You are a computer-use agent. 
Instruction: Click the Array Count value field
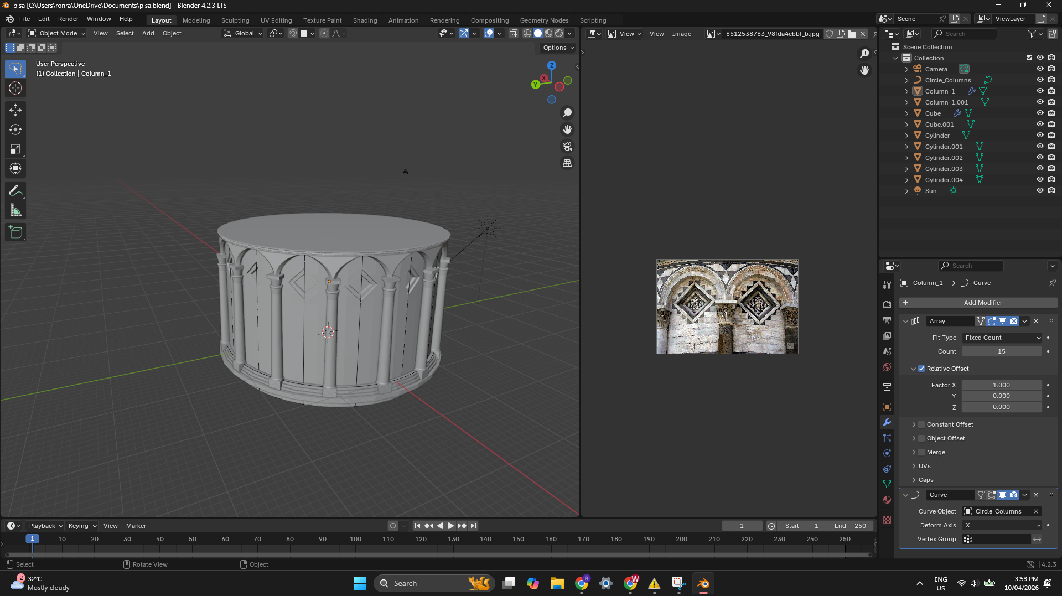click(1001, 351)
